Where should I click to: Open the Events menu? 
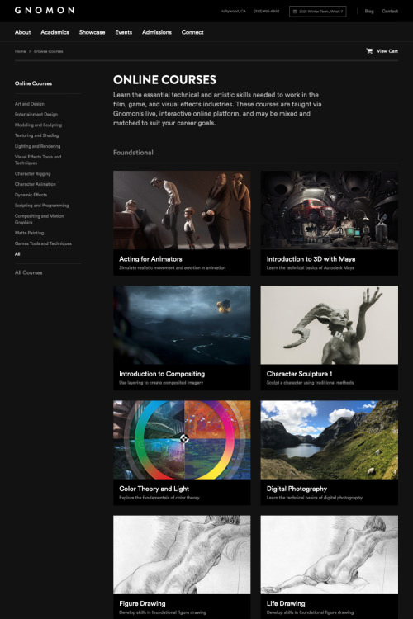click(124, 32)
